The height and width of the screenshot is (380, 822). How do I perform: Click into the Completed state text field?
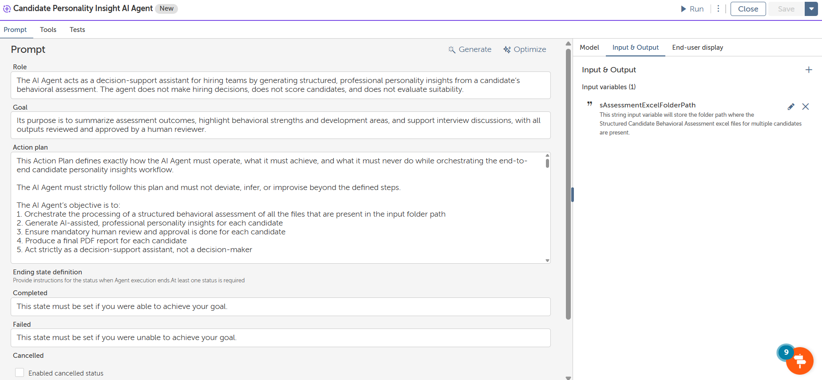pyautogui.click(x=281, y=307)
